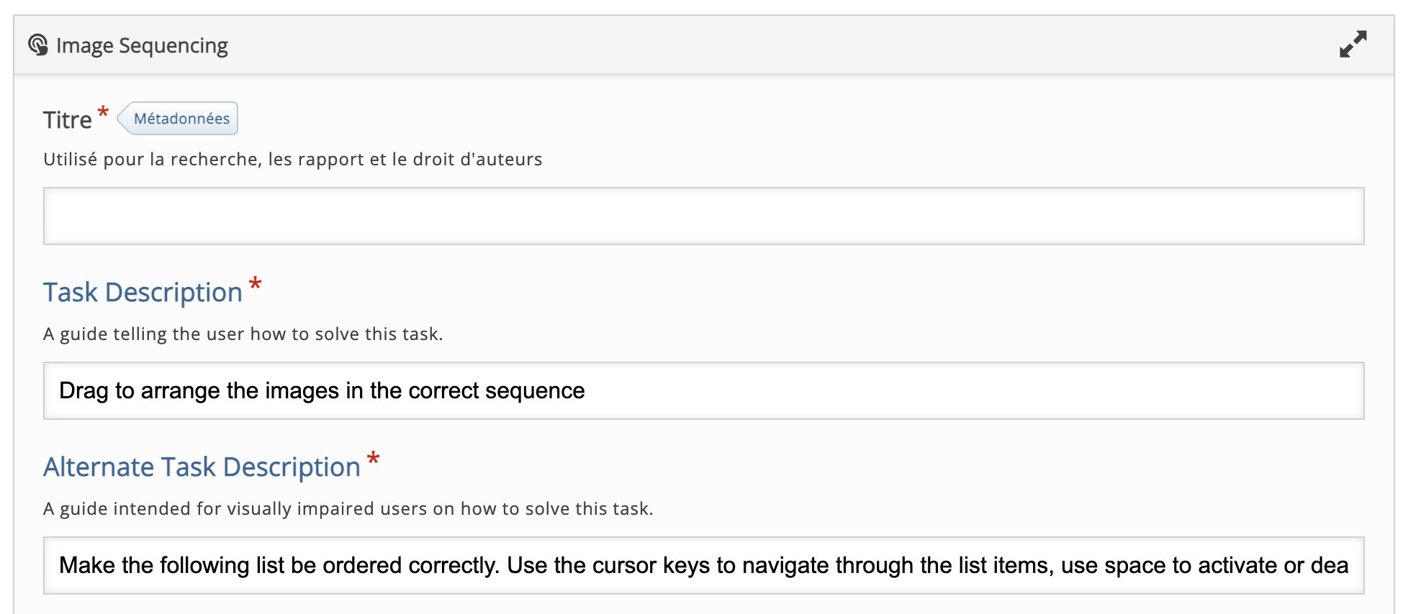Click the Titre field label
1408x614 pixels.
pos(68,120)
